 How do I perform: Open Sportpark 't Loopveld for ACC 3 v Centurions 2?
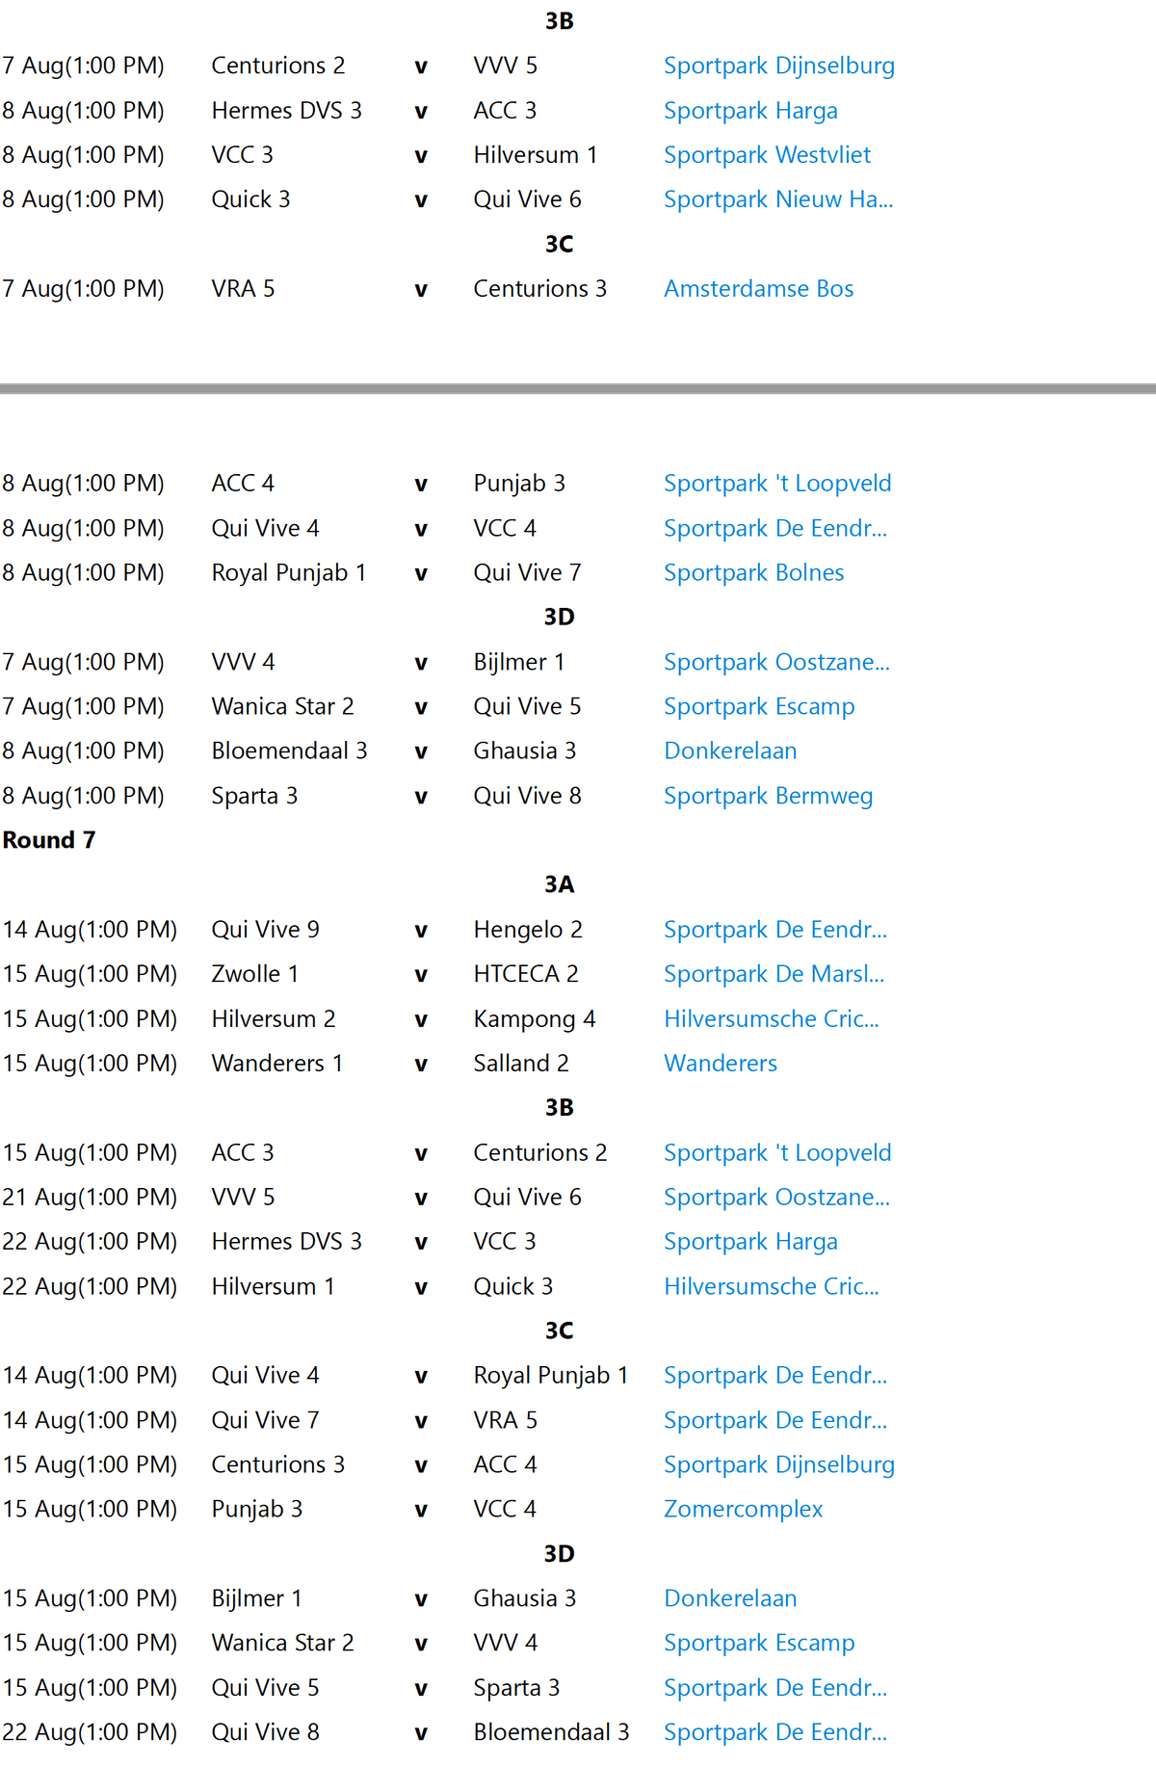click(x=777, y=1153)
